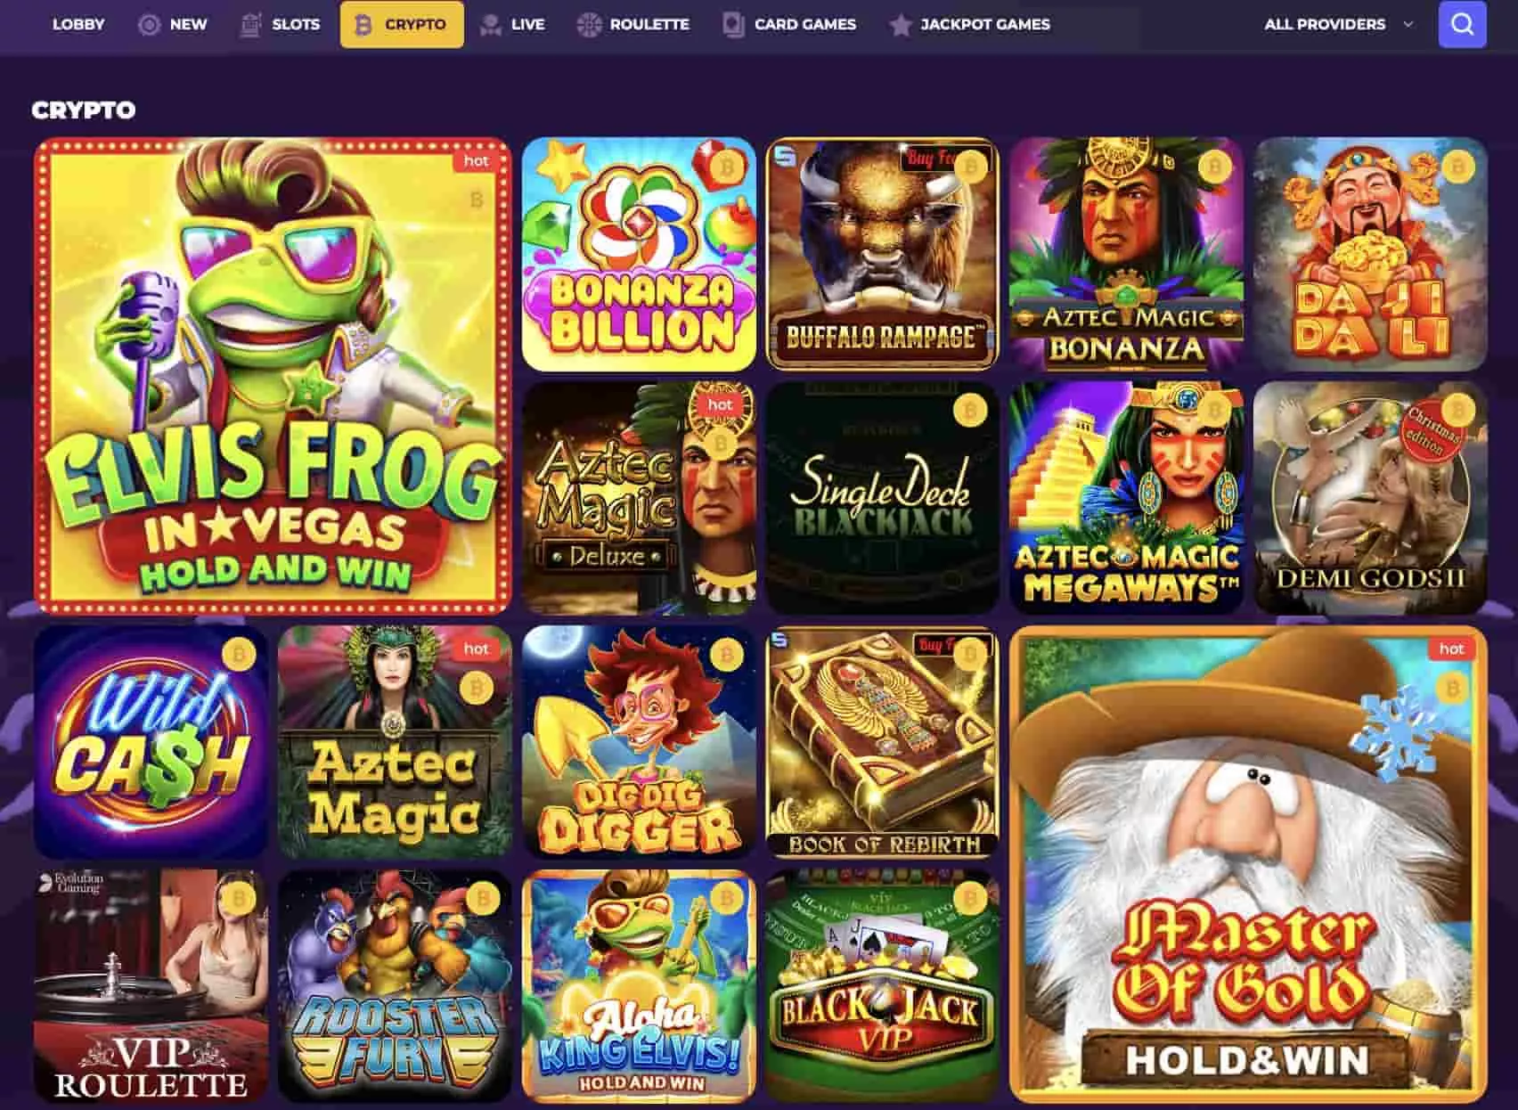The height and width of the screenshot is (1110, 1518).
Task: Click the bitcoin badge on Da Ji Da Li
Action: [1458, 166]
